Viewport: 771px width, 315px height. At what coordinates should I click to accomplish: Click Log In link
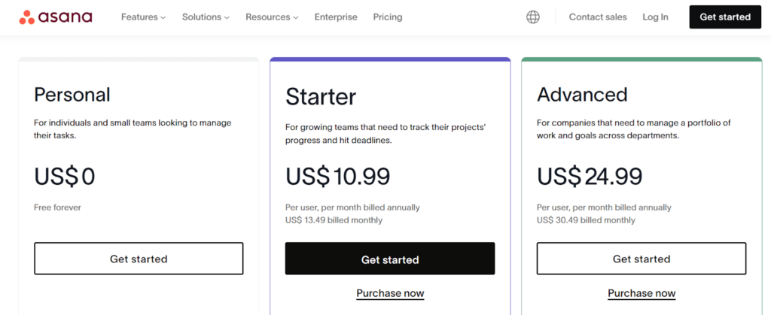[x=655, y=17]
